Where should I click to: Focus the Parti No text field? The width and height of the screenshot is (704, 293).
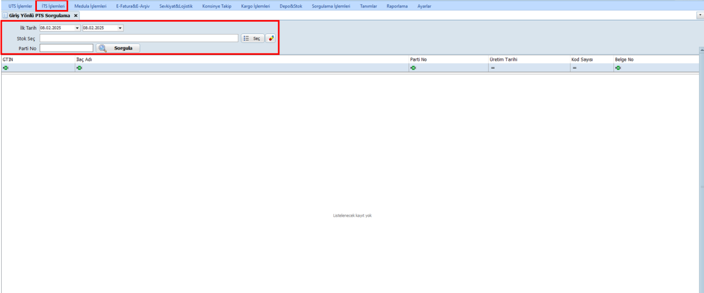[x=66, y=49]
